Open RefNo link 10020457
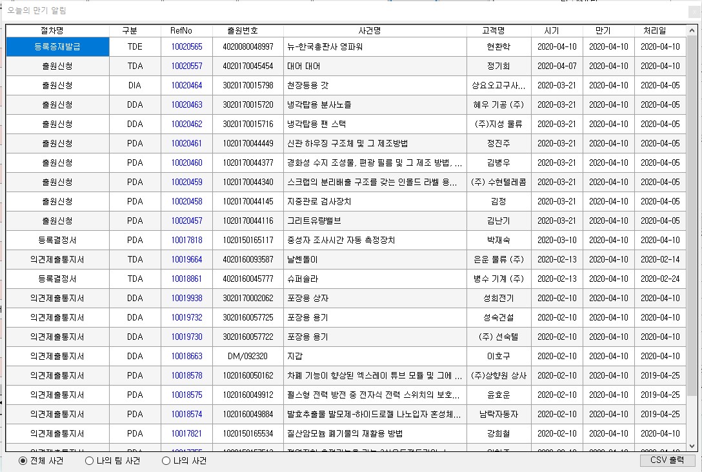Viewport: 702px width, 472px height. click(x=186, y=221)
